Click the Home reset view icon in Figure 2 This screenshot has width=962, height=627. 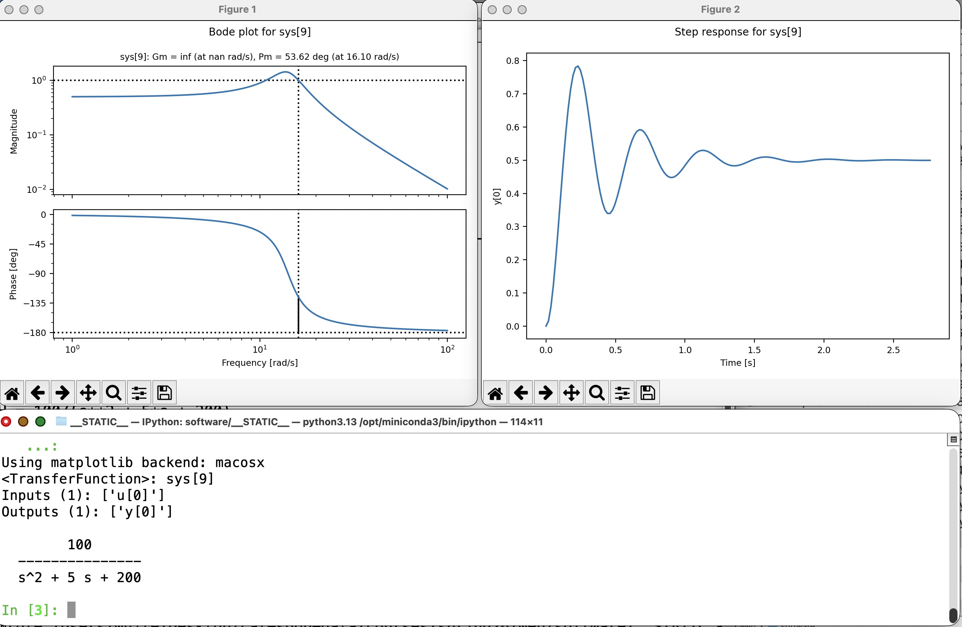pyautogui.click(x=495, y=392)
